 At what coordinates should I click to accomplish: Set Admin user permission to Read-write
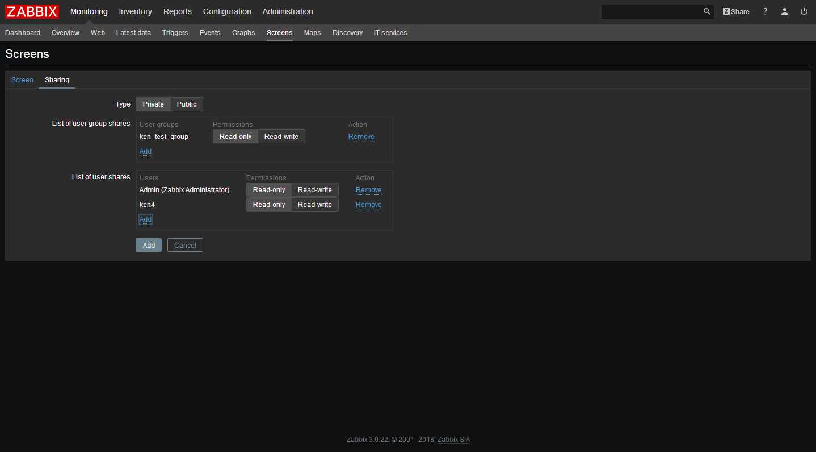[315, 190]
